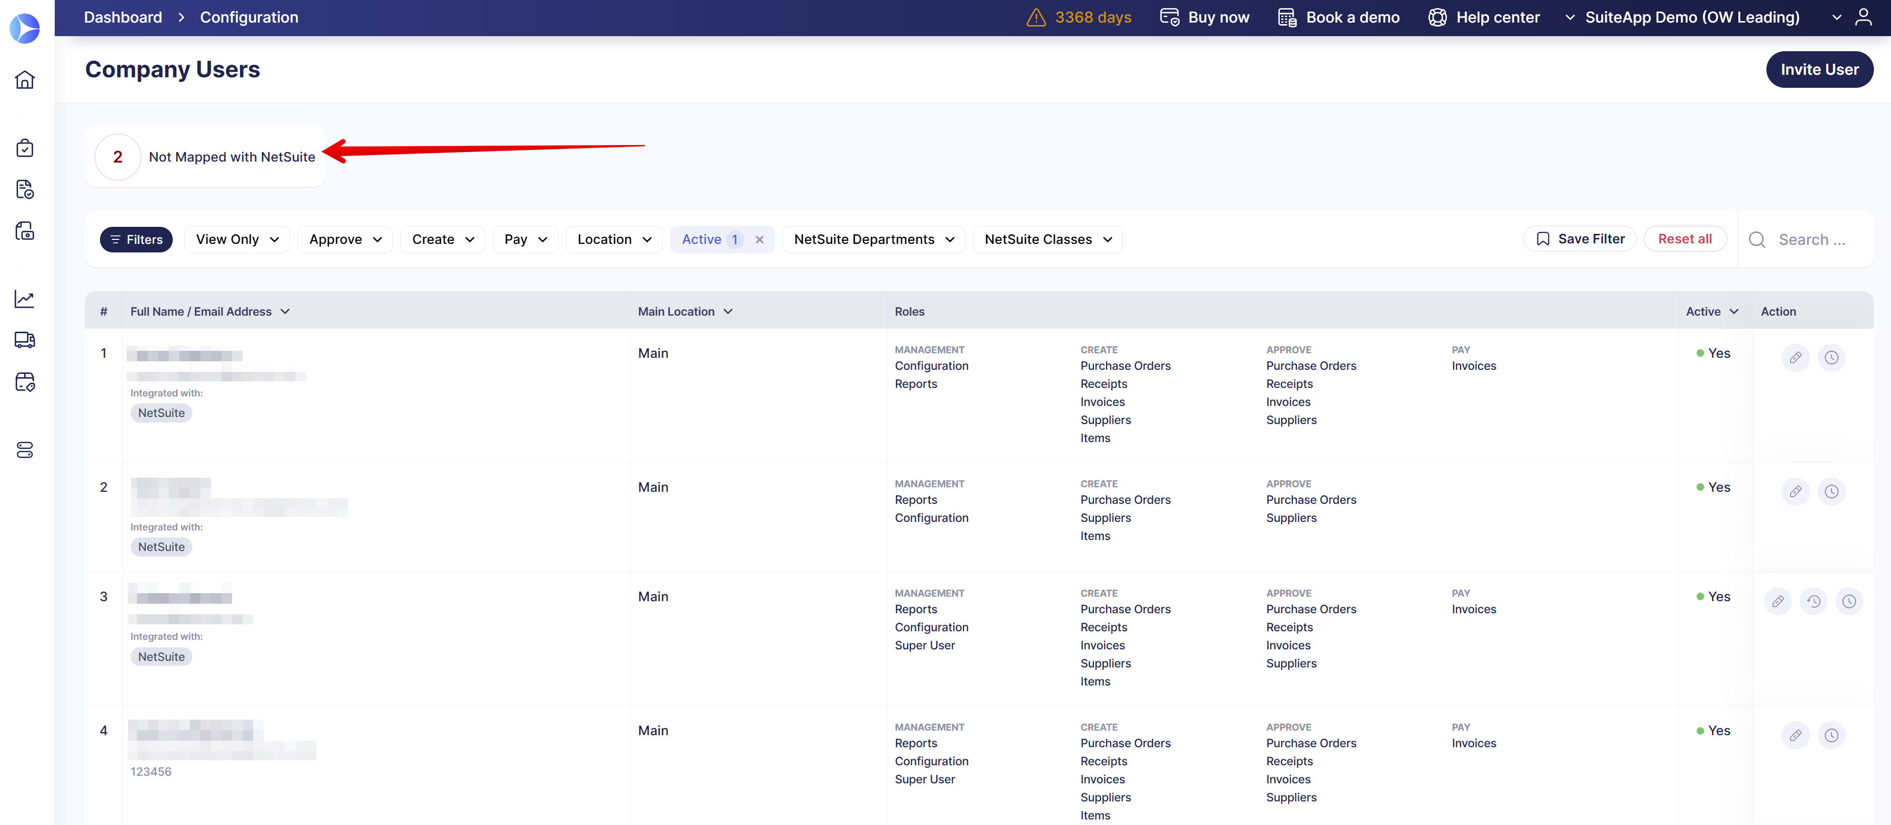Open the View Only filter dropdown
1891x825 pixels.
(x=237, y=240)
